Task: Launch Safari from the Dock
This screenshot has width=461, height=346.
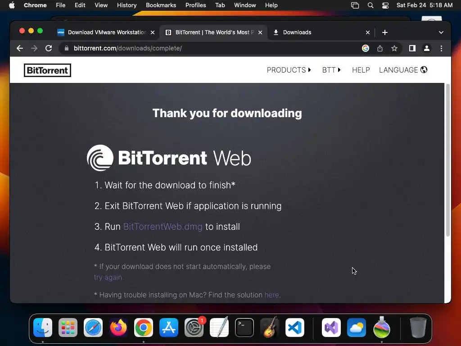Action: coord(93,328)
